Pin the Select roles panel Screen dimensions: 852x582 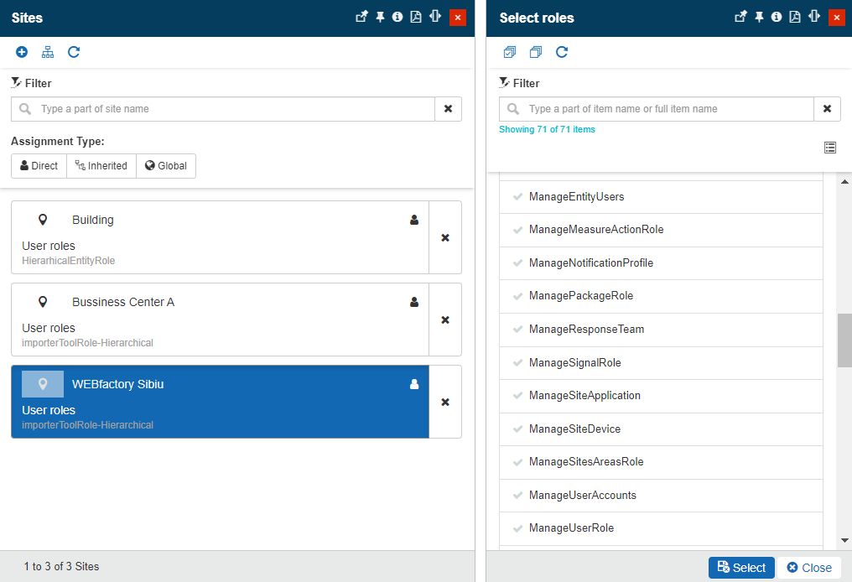(759, 17)
